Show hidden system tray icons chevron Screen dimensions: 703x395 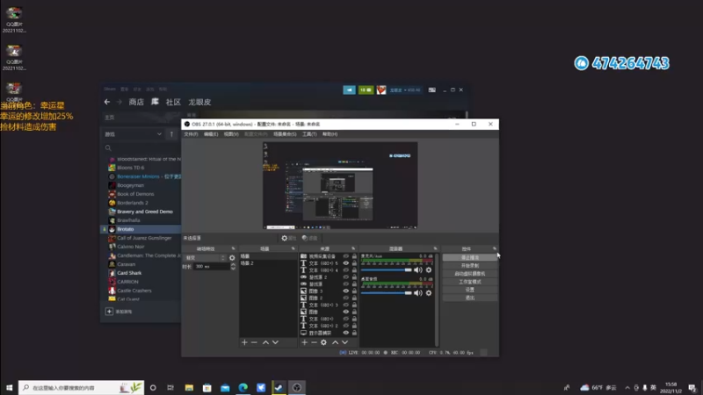[627, 388]
